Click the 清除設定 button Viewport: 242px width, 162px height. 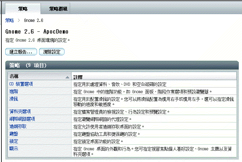coord(52,52)
